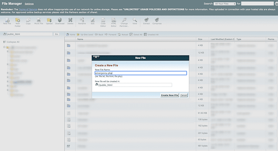The width and height of the screenshot is (278, 151).
Task: Select the 201 bytes file row
Action: pyautogui.click(x=171, y=133)
